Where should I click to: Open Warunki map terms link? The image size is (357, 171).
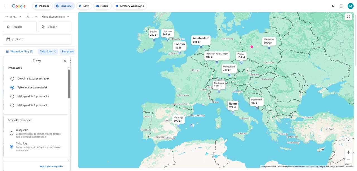[x=349, y=167]
